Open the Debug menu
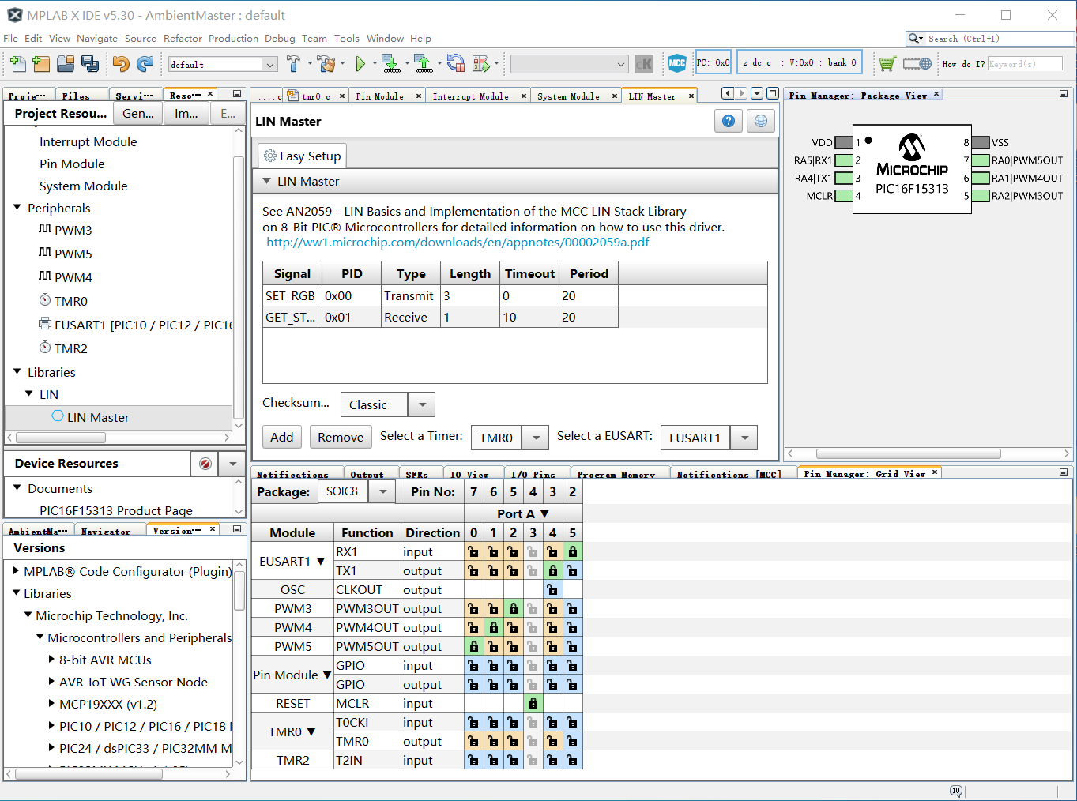Screen dimensions: 1077x801 (280, 38)
